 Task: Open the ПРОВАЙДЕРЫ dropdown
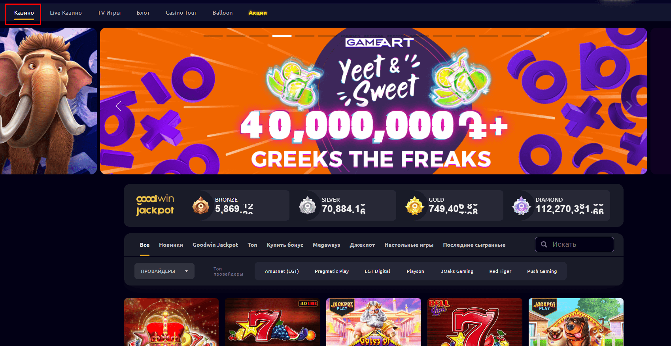(164, 271)
